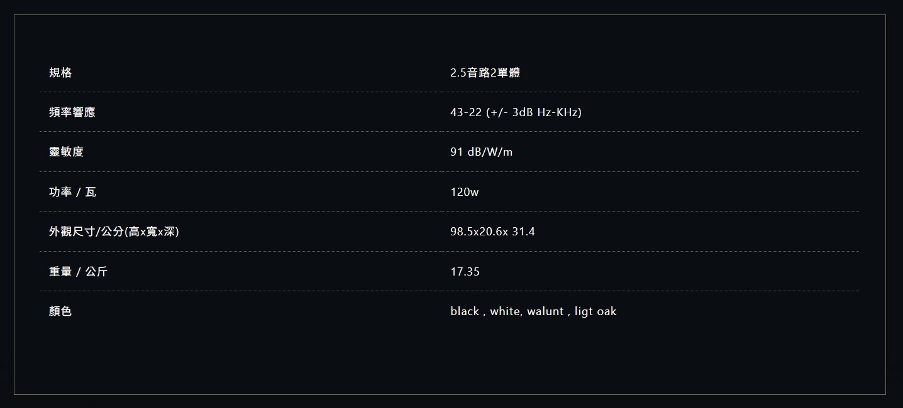Viewport: 903px width, 408px height.
Task: Select the 2.5音路2單體 value text
Action: (x=485, y=73)
